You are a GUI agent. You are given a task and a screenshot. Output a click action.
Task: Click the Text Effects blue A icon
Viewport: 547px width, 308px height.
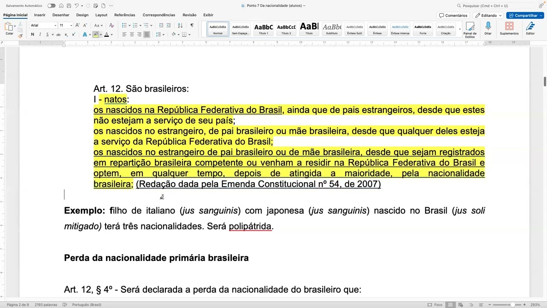pos(85,34)
